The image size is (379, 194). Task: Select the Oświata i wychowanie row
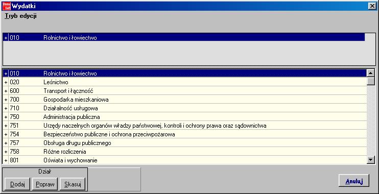(x=185, y=160)
